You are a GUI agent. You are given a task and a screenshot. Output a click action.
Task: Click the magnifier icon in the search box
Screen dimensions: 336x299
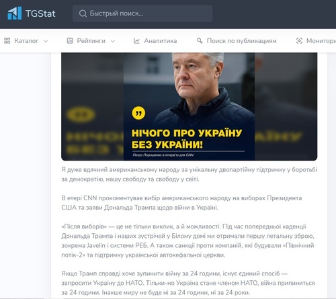[83, 13]
